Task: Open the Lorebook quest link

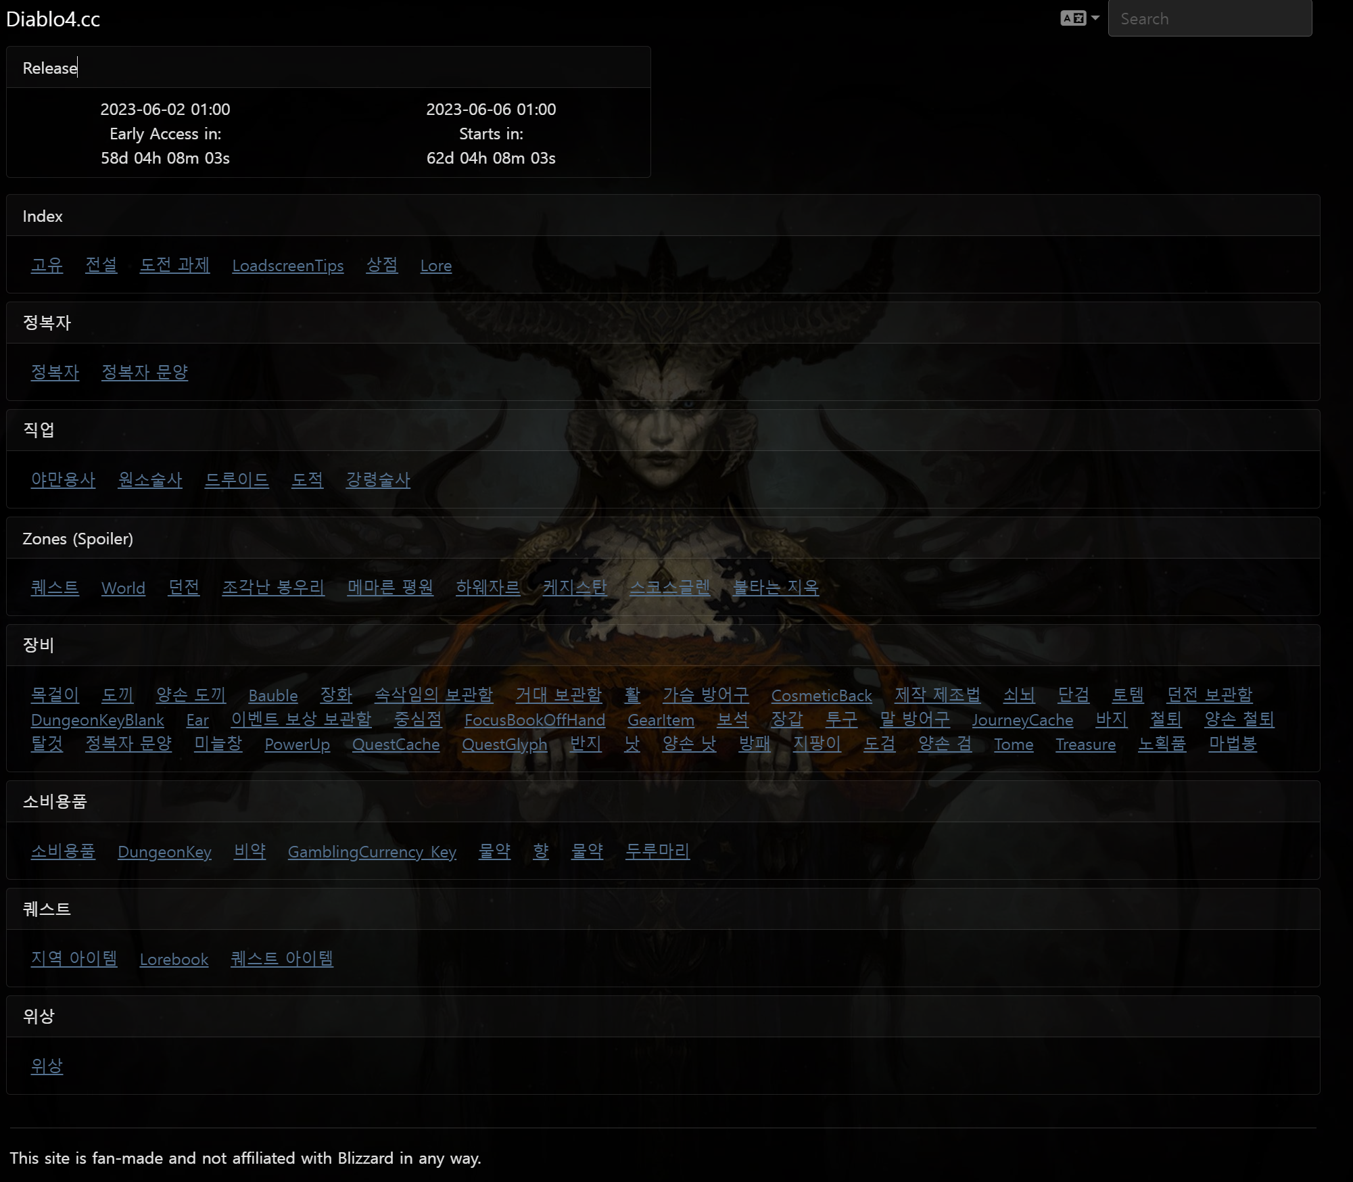Action: (x=174, y=960)
